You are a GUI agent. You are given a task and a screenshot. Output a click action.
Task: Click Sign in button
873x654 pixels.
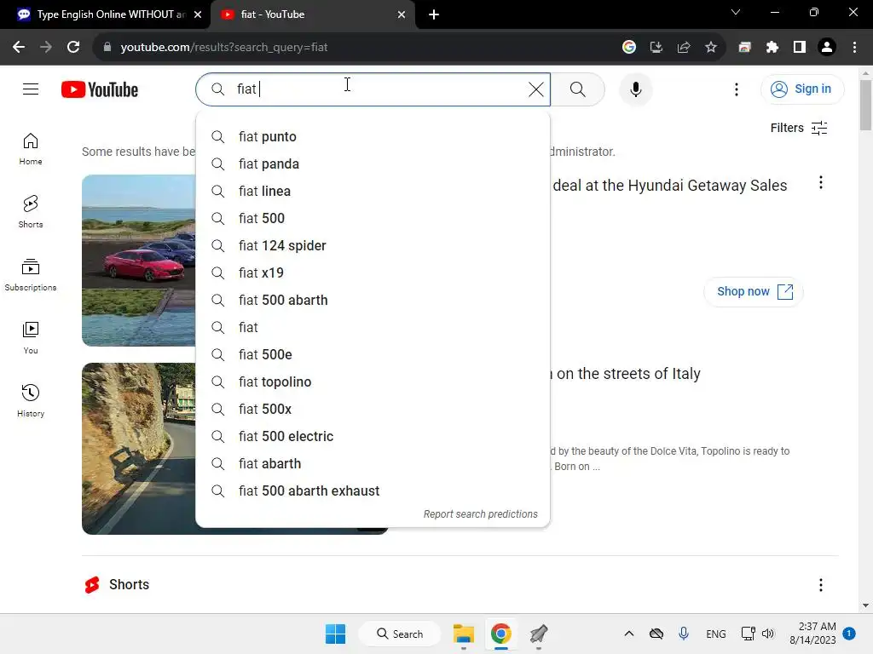click(x=801, y=89)
